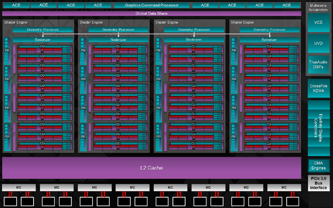Click the Graphics Command Processor block
Screen dimensions: 333x208
click(152, 5)
